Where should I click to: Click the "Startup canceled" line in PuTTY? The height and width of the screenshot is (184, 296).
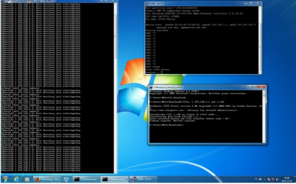coord(157,30)
